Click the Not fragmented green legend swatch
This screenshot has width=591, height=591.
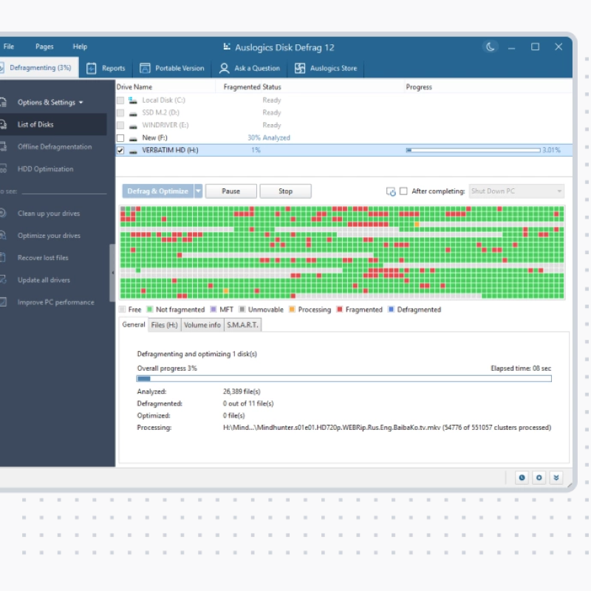150,310
